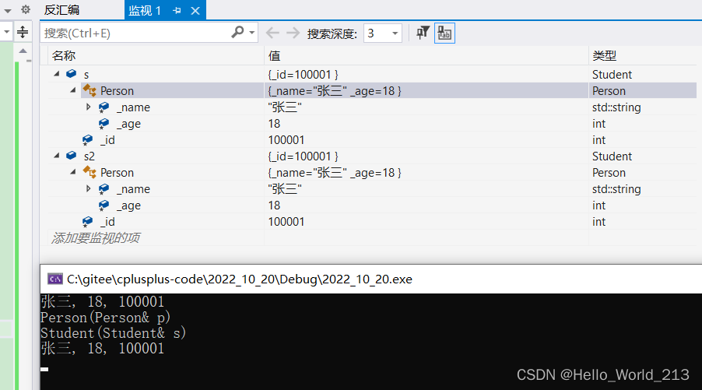Collapse the s2 variable node
Screen dimensions: 702x390
coord(56,156)
